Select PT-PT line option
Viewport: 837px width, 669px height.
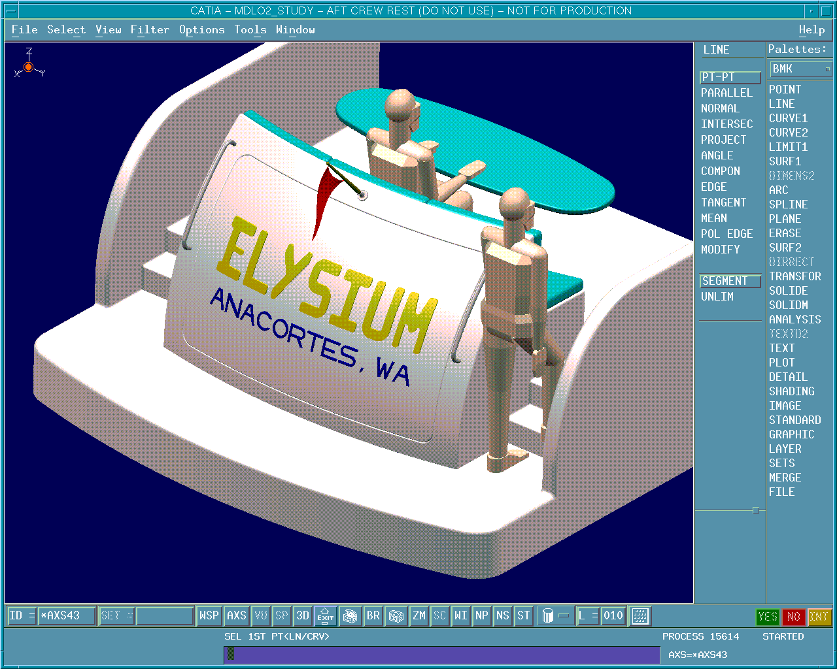(730, 77)
